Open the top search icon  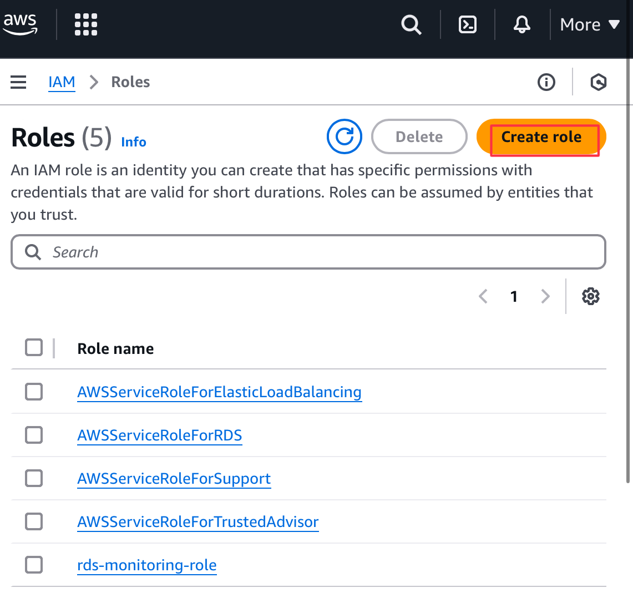(x=411, y=25)
